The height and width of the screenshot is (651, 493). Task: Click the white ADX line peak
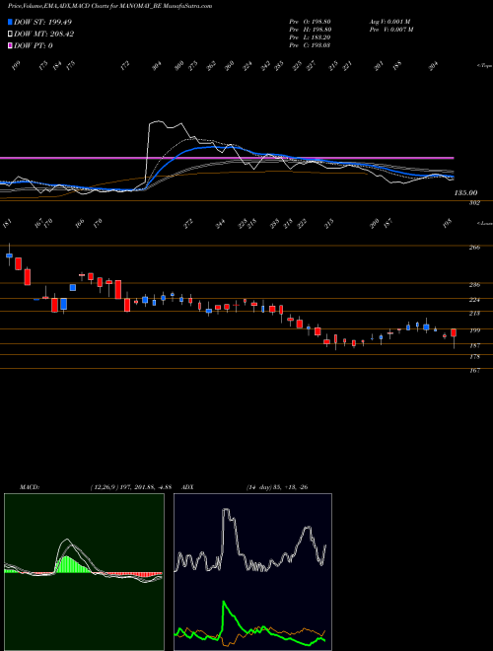[x=226, y=511]
